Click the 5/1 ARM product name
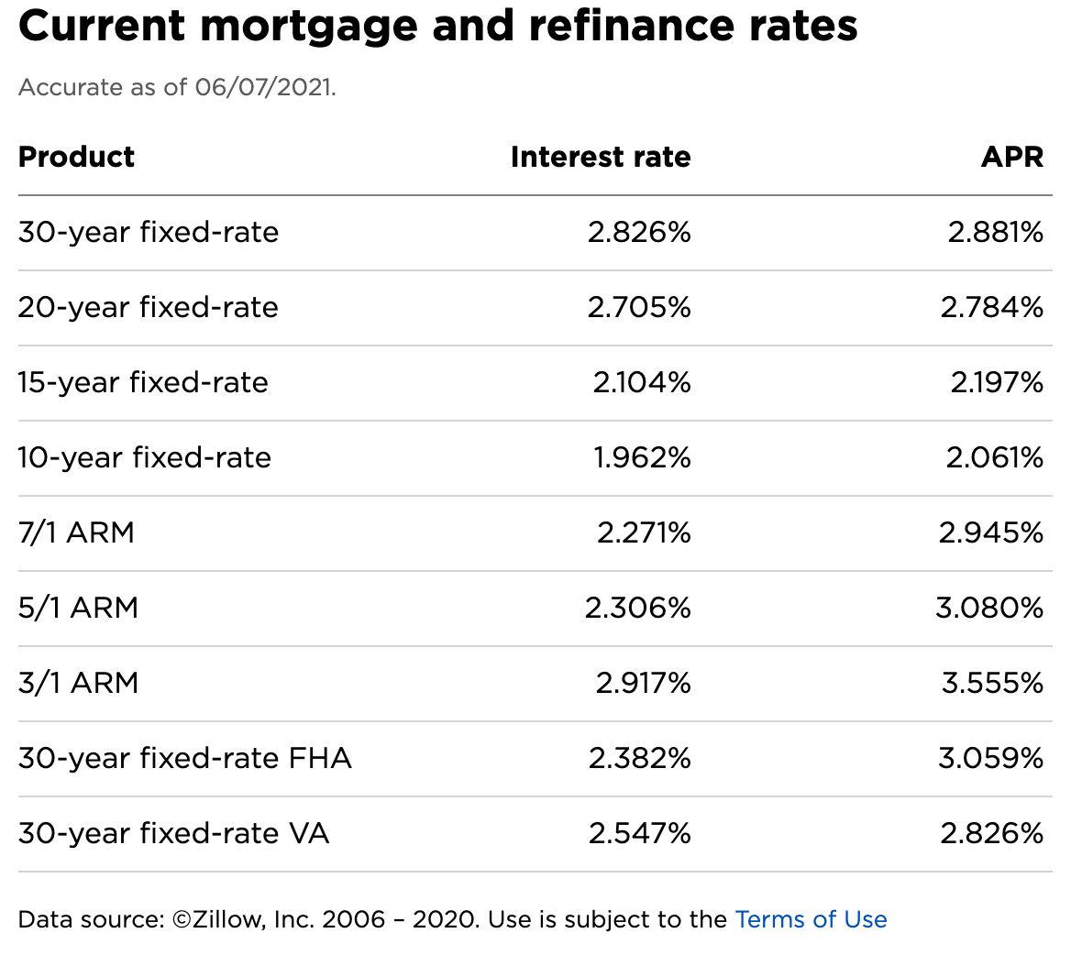Viewport: 1071px width, 955px height. (78, 608)
